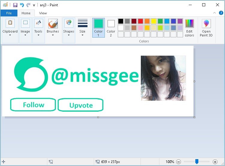Click the Save icon in title bar

click(15, 5)
